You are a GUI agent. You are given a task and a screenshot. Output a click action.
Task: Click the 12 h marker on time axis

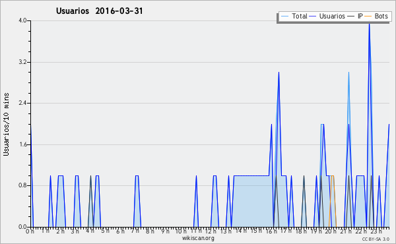click(x=211, y=231)
